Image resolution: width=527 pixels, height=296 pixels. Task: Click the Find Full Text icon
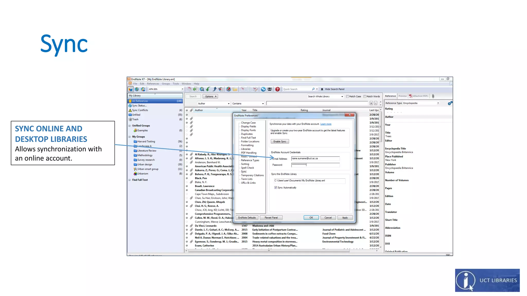tap(221, 89)
